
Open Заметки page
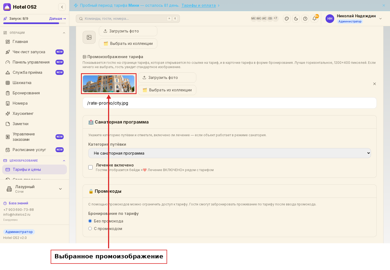tap(34, 124)
